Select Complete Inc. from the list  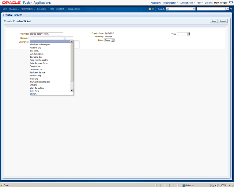click(x=50, y=57)
